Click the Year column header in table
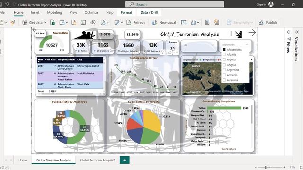 tap(40, 59)
